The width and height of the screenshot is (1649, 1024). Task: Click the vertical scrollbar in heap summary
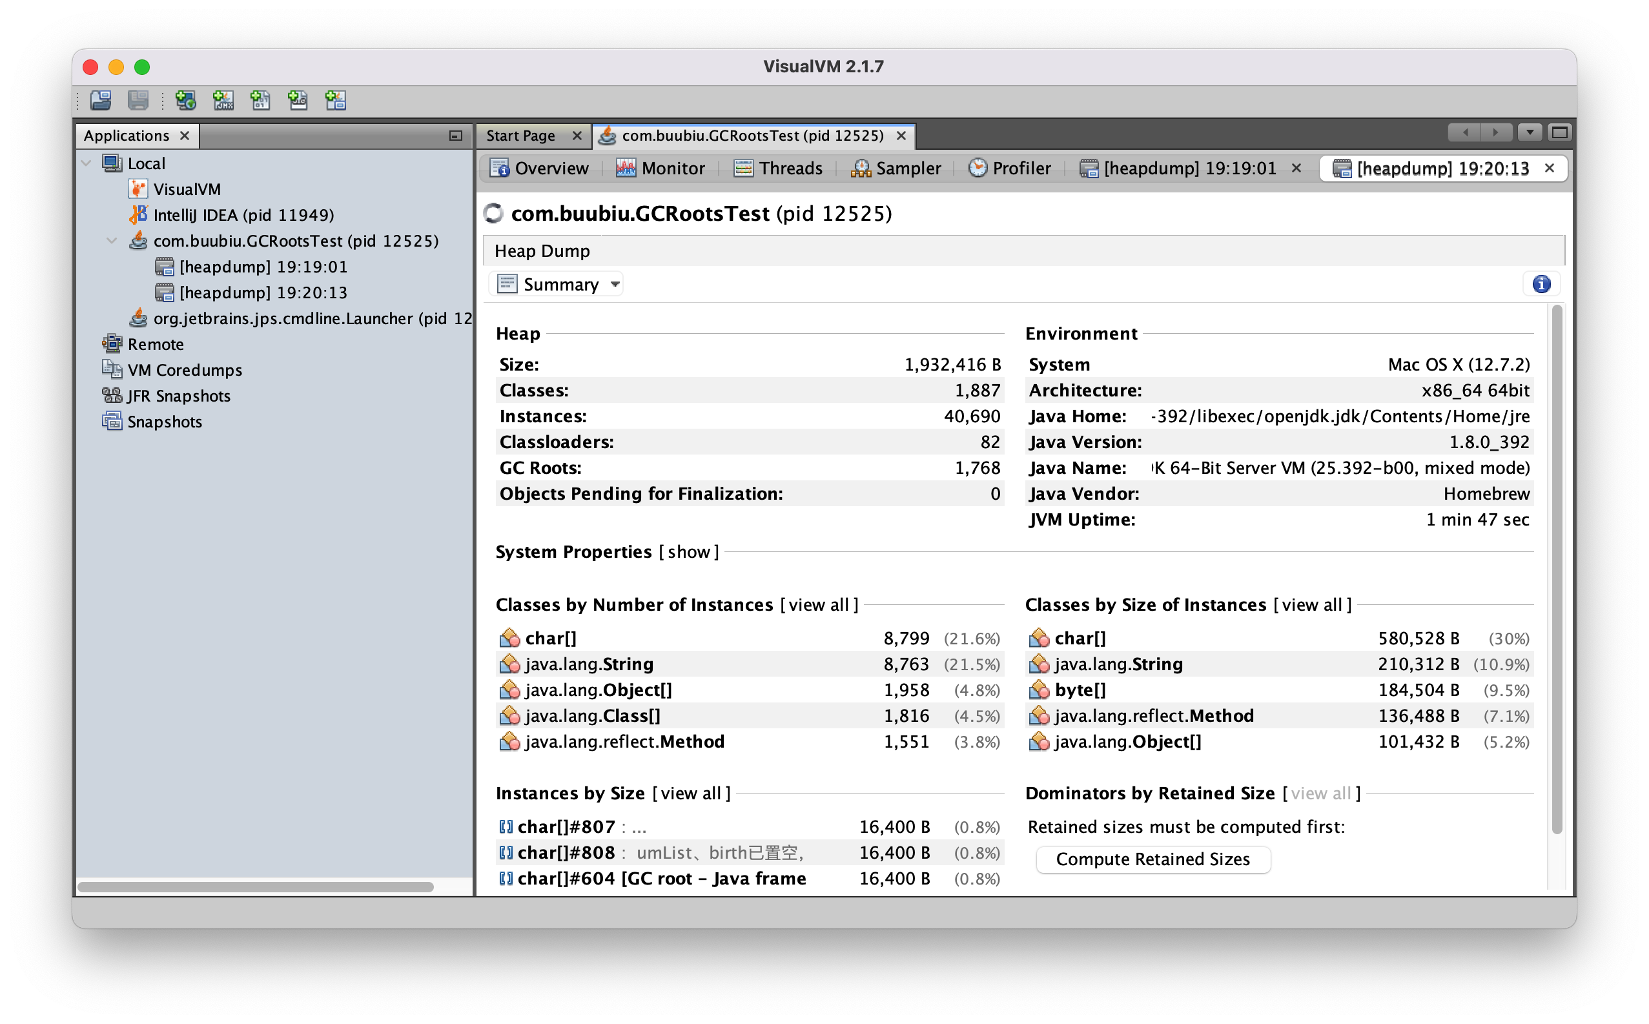click(1556, 569)
